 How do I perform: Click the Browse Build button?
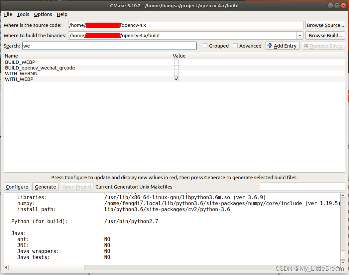325,36
